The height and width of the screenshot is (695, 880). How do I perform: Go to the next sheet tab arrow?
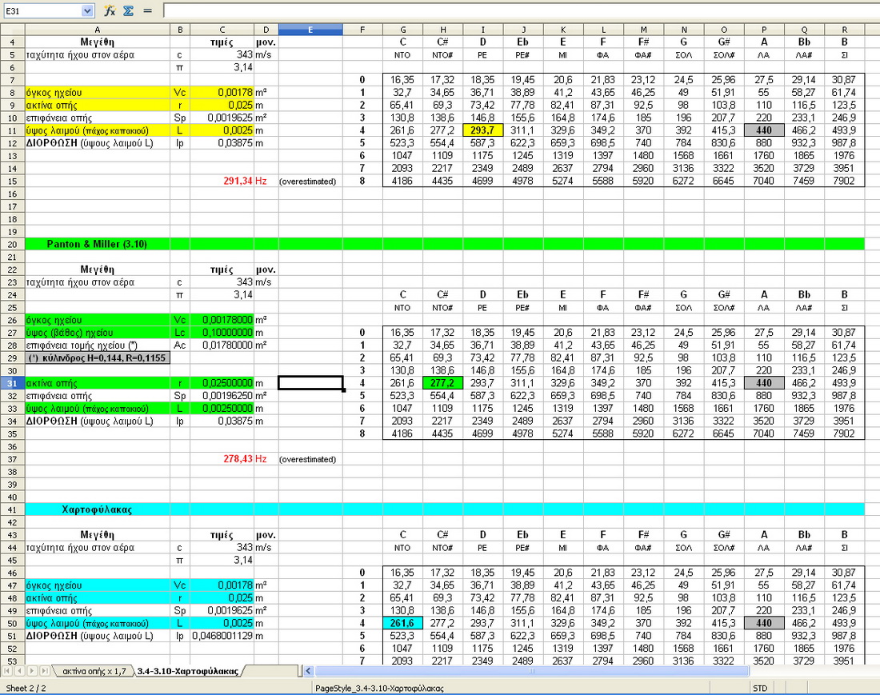(x=33, y=671)
